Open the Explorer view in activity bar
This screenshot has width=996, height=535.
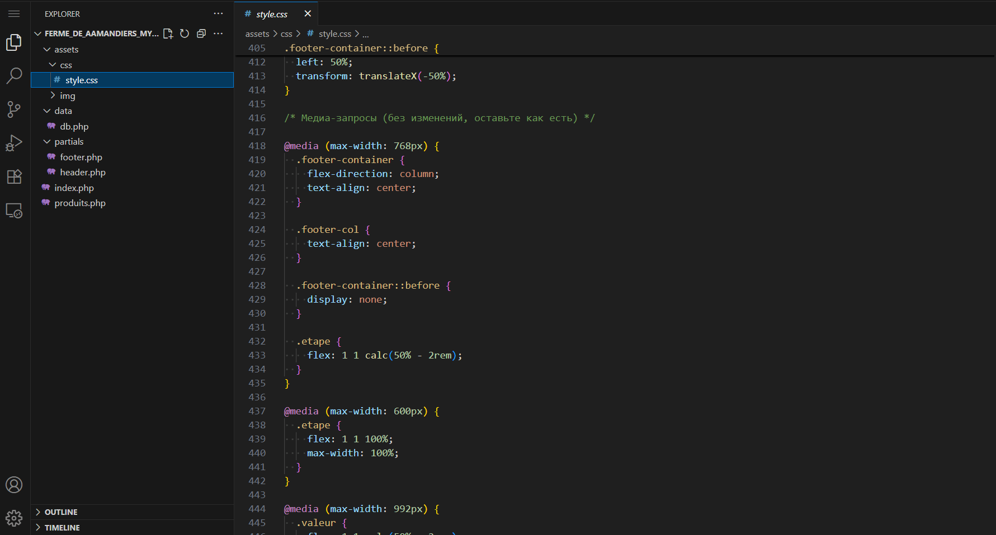(14, 42)
